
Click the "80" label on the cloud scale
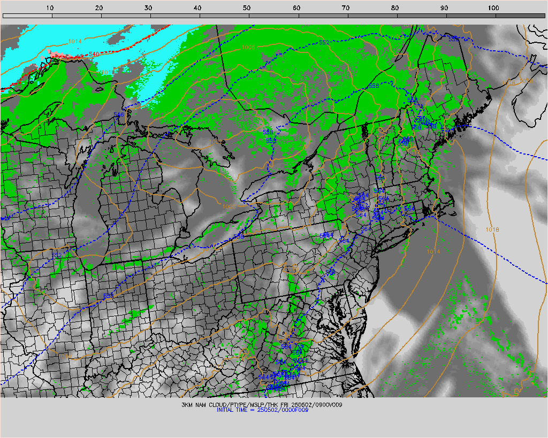pyautogui.click(x=395, y=7)
